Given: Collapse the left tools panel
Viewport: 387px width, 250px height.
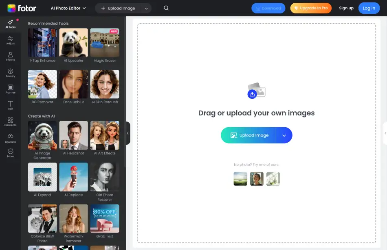Looking at the screenshot, I should pyautogui.click(x=128, y=133).
